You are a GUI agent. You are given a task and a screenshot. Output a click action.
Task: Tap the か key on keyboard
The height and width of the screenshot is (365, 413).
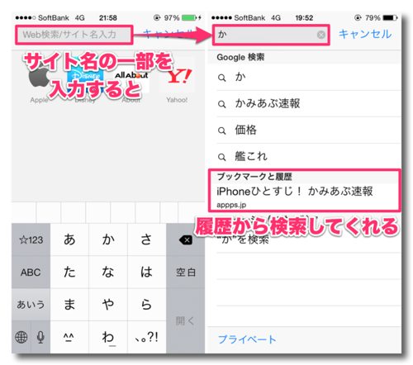(108, 239)
